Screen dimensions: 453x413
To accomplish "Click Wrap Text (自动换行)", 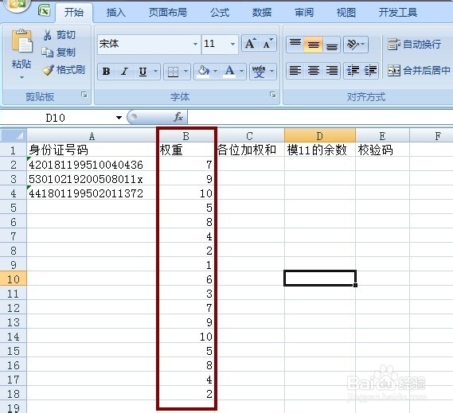I will pos(414,45).
